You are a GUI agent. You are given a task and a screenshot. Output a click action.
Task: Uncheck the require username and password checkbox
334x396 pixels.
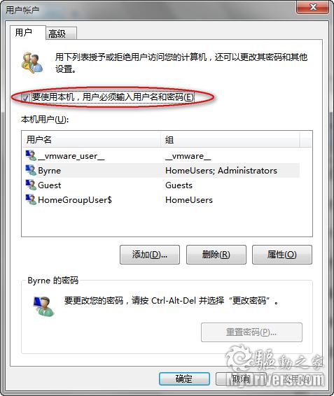pyautogui.click(x=25, y=97)
